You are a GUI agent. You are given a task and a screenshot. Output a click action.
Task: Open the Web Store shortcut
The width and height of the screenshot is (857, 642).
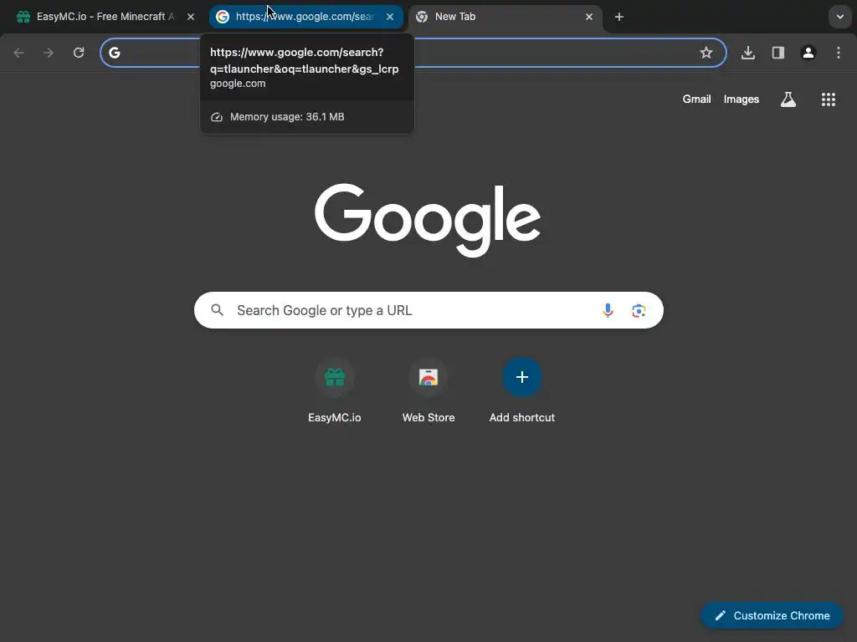[x=428, y=390]
